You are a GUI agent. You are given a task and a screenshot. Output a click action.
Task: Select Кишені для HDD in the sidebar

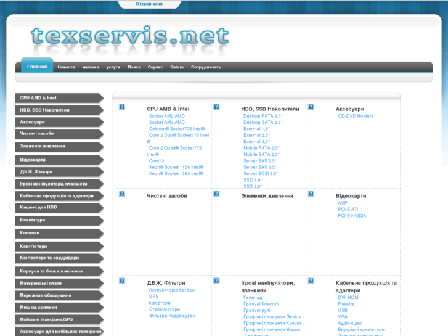[59, 208]
